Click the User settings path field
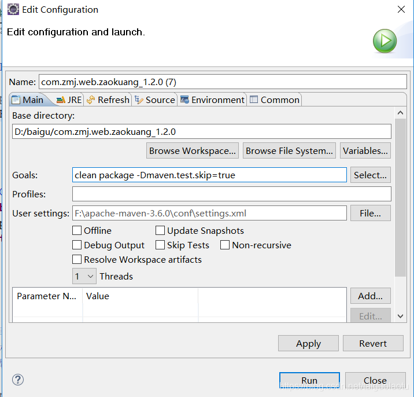The width and height of the screenshot is (414, 397). pyautogui.click(x=209, y=213)
